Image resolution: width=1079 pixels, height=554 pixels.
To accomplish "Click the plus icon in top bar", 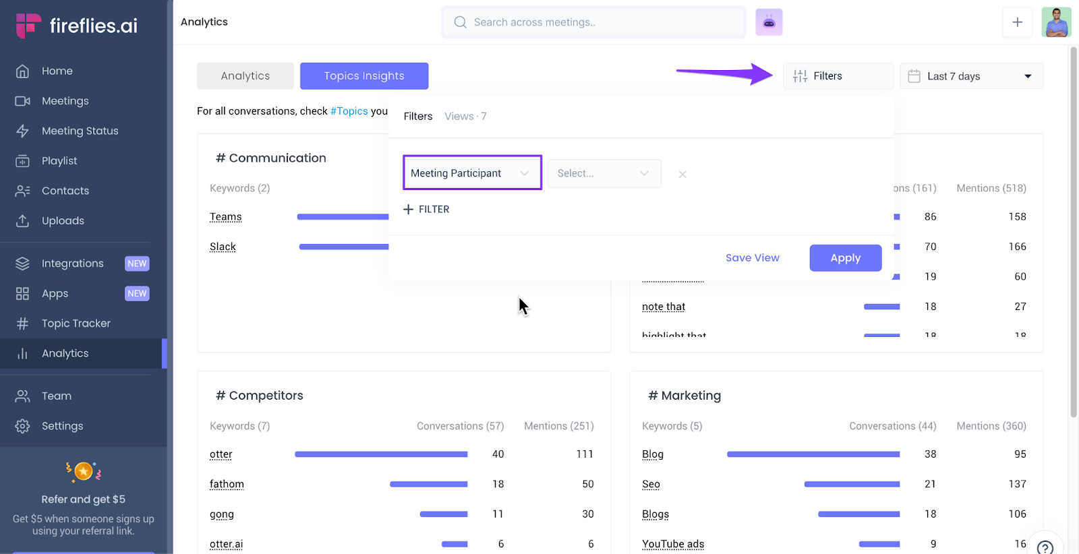I will (1017, 22).
